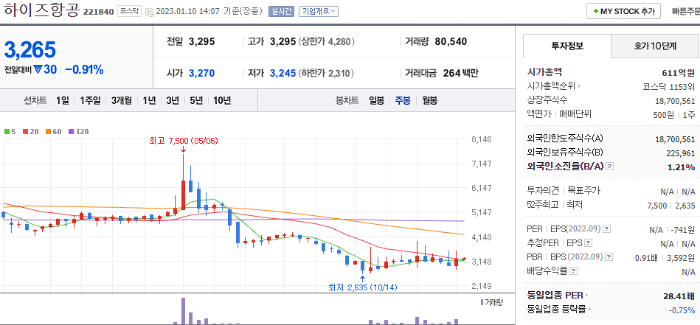Click the 최고 7,500 (05/06) chart marker
The width and height of the screenshot is (700, 325).
click(x=183, y=141)
